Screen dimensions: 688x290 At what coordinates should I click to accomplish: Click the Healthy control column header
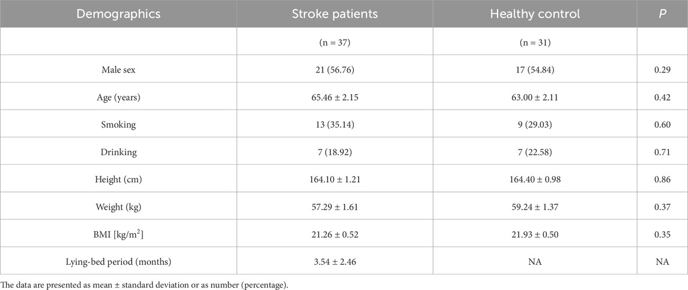click(535, 14)
